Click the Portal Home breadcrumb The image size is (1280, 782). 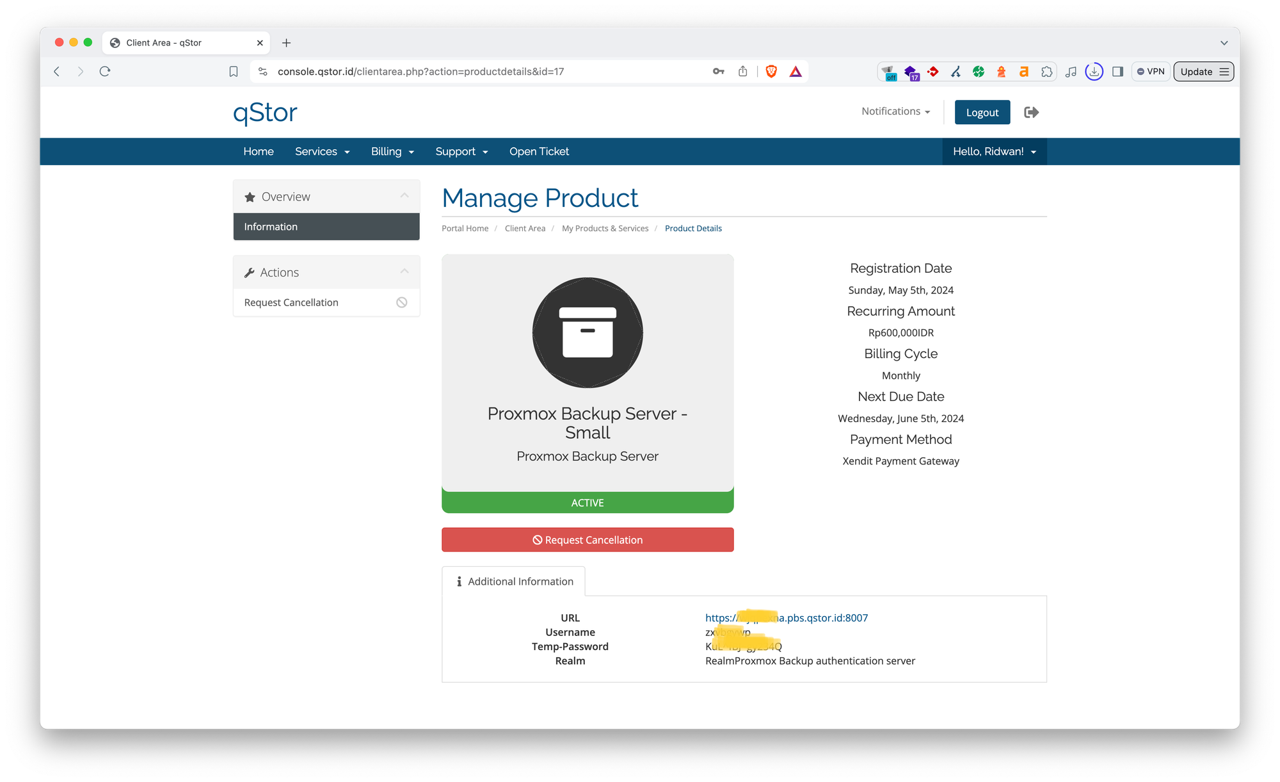click(x=465, y=229)
